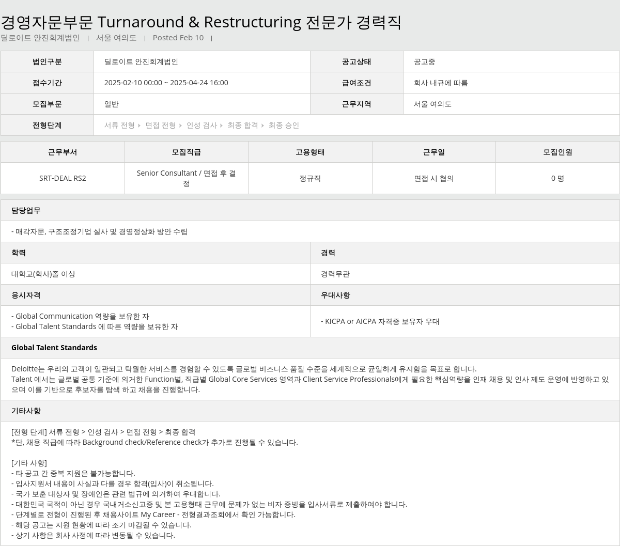Click the bold Global Talent Standards section header
620x546 pixels.
(310, 348)
